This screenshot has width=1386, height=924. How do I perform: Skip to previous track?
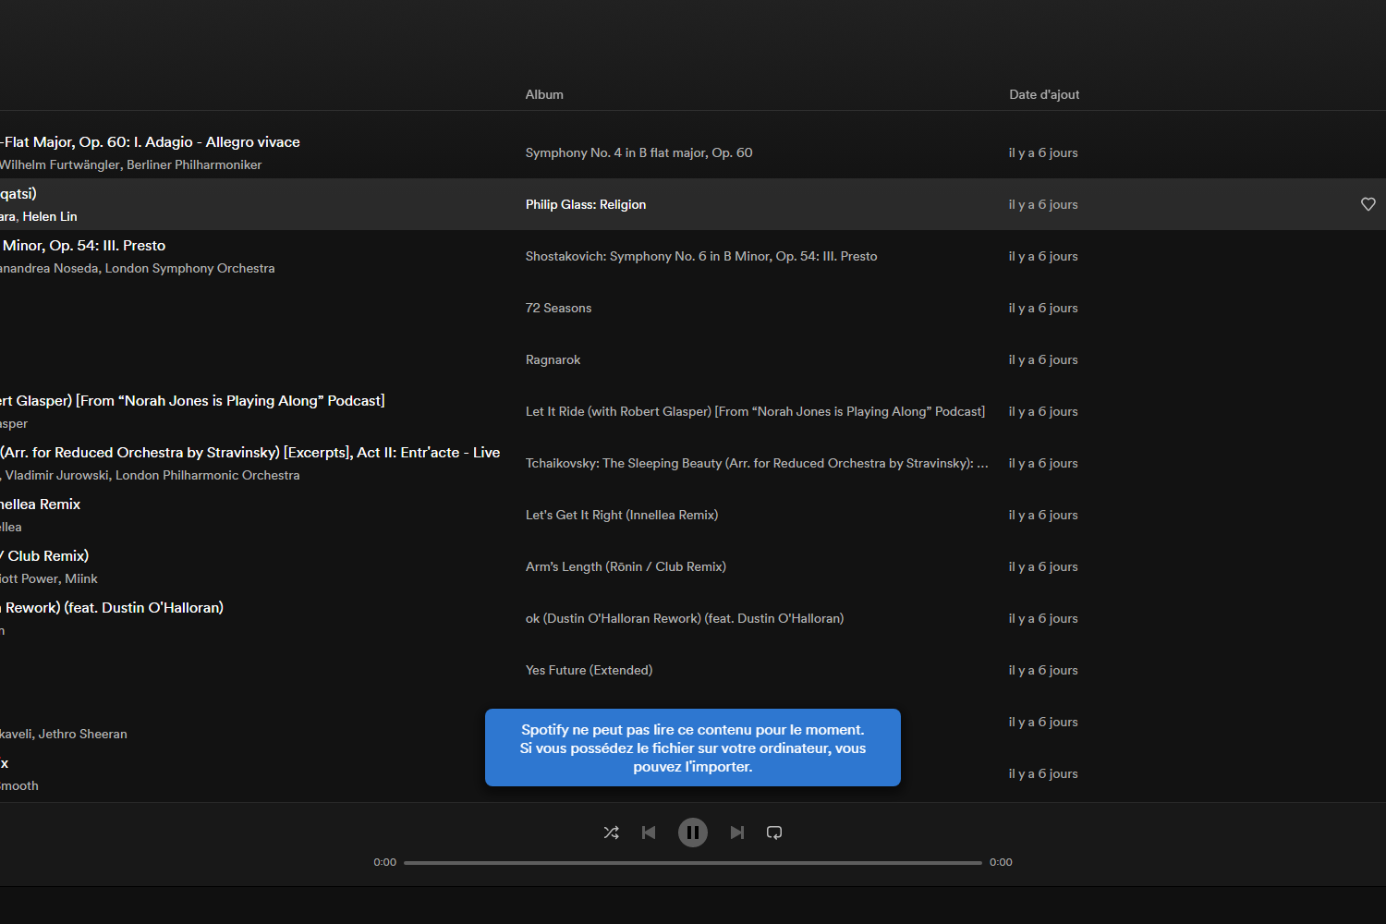pyautogui.click(x=649, y=833)
